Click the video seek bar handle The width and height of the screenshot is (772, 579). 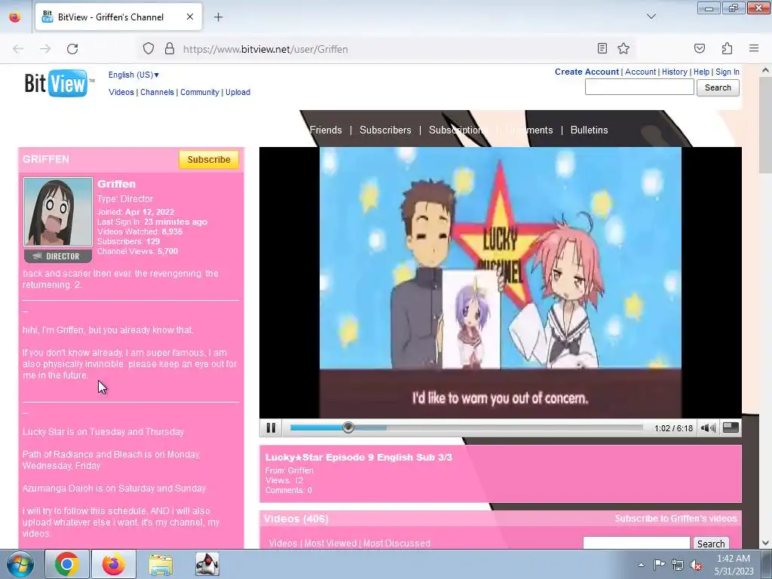click(x=348, y=427)
